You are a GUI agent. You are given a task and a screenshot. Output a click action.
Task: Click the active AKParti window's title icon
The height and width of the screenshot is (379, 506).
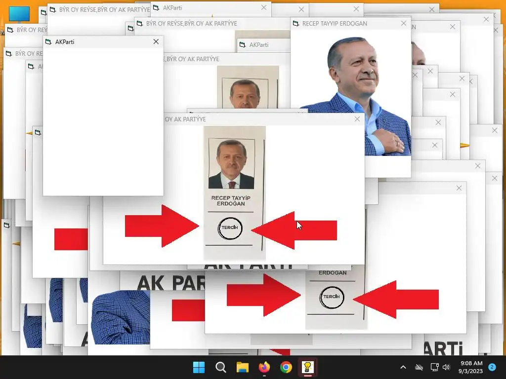pos(48,41)
